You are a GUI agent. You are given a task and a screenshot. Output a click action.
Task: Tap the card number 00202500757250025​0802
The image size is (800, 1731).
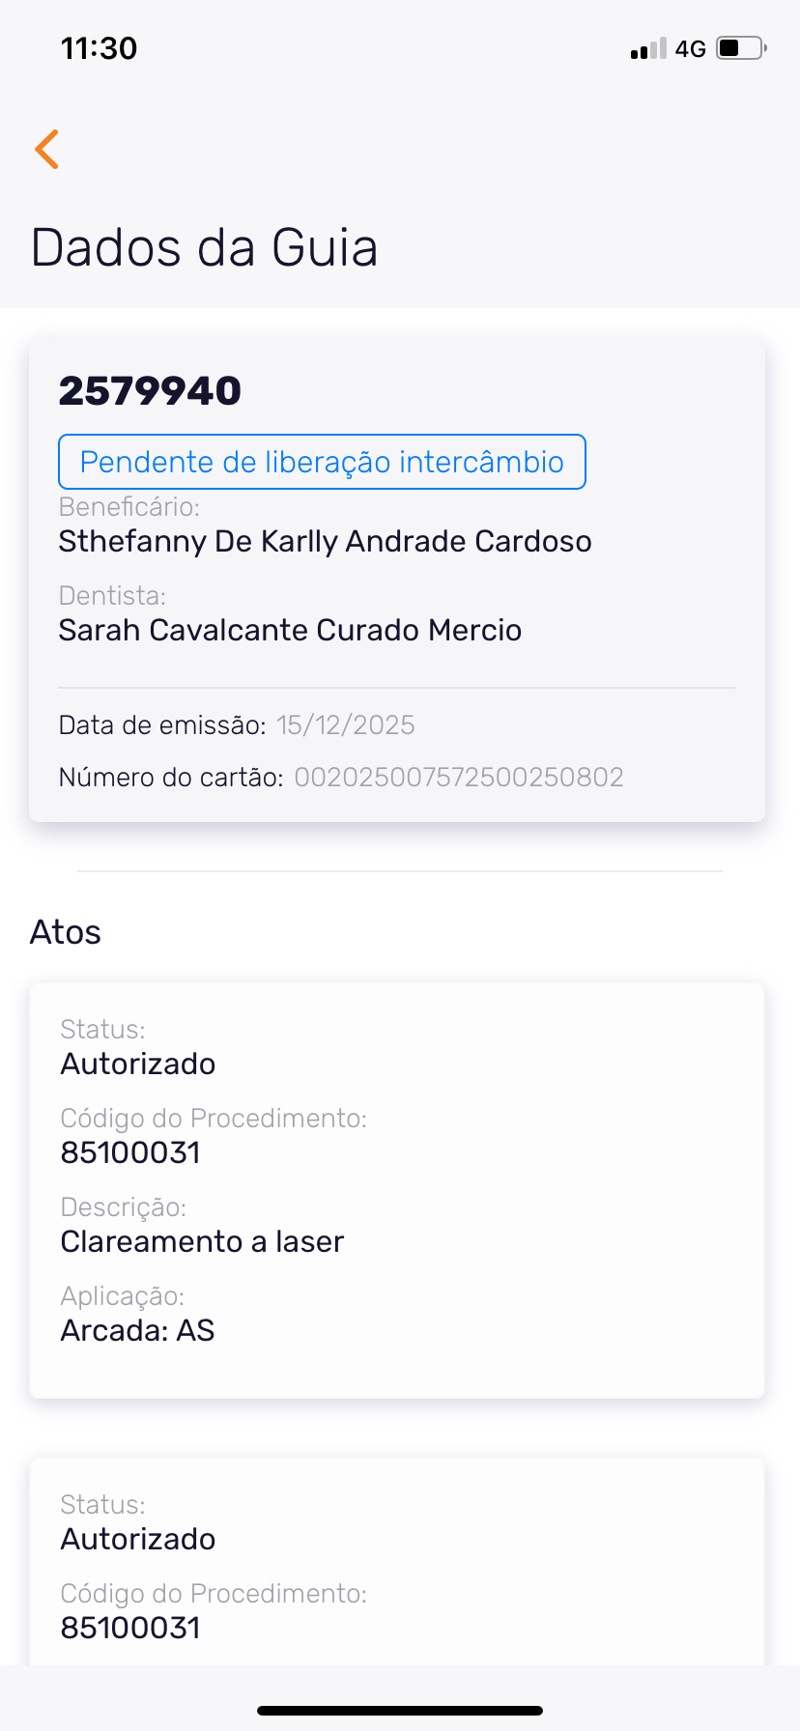(x=459, y=778)
